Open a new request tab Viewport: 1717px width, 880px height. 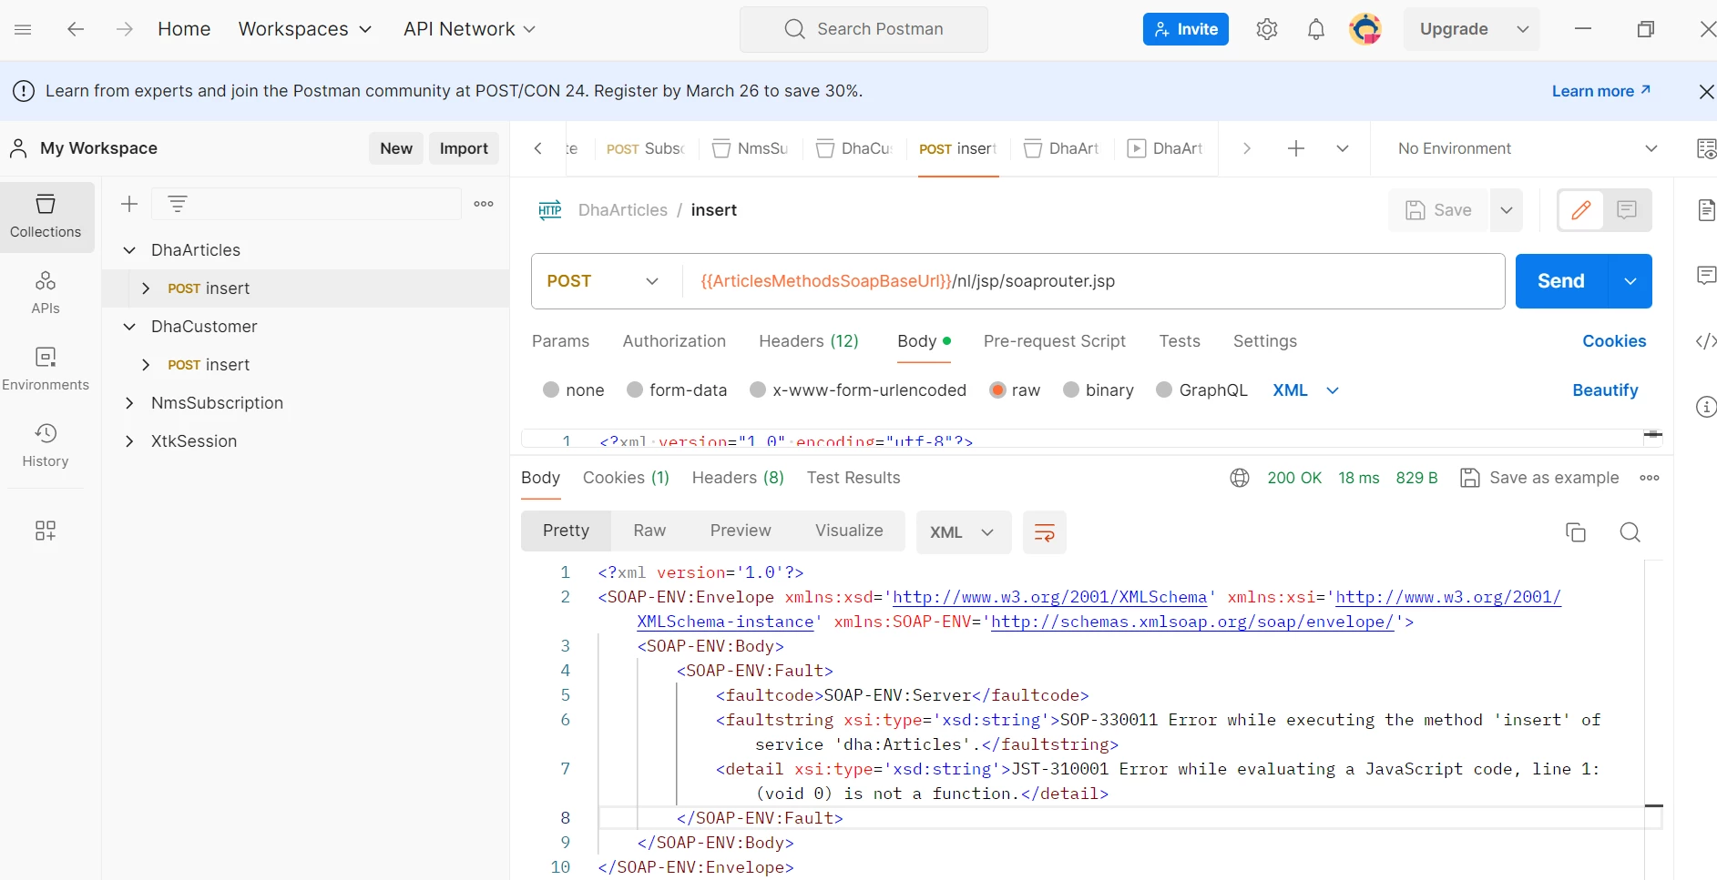1296,148
